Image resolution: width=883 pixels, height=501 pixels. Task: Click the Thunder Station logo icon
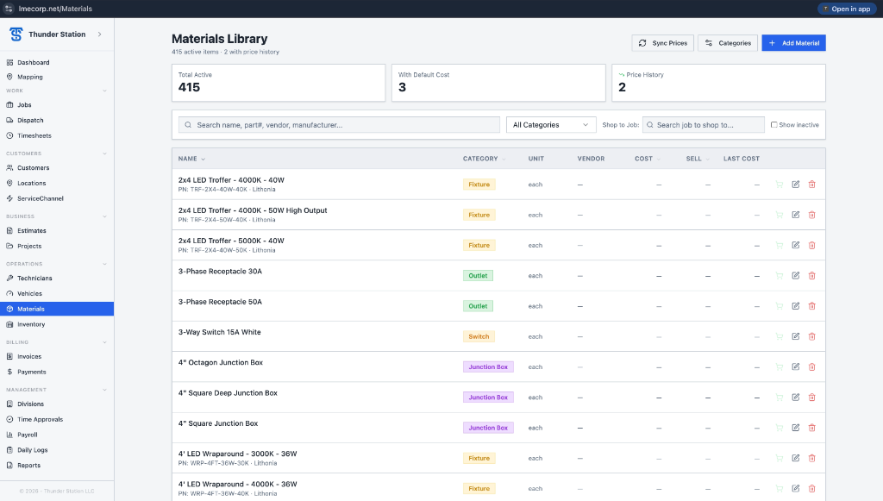[16, 34]
